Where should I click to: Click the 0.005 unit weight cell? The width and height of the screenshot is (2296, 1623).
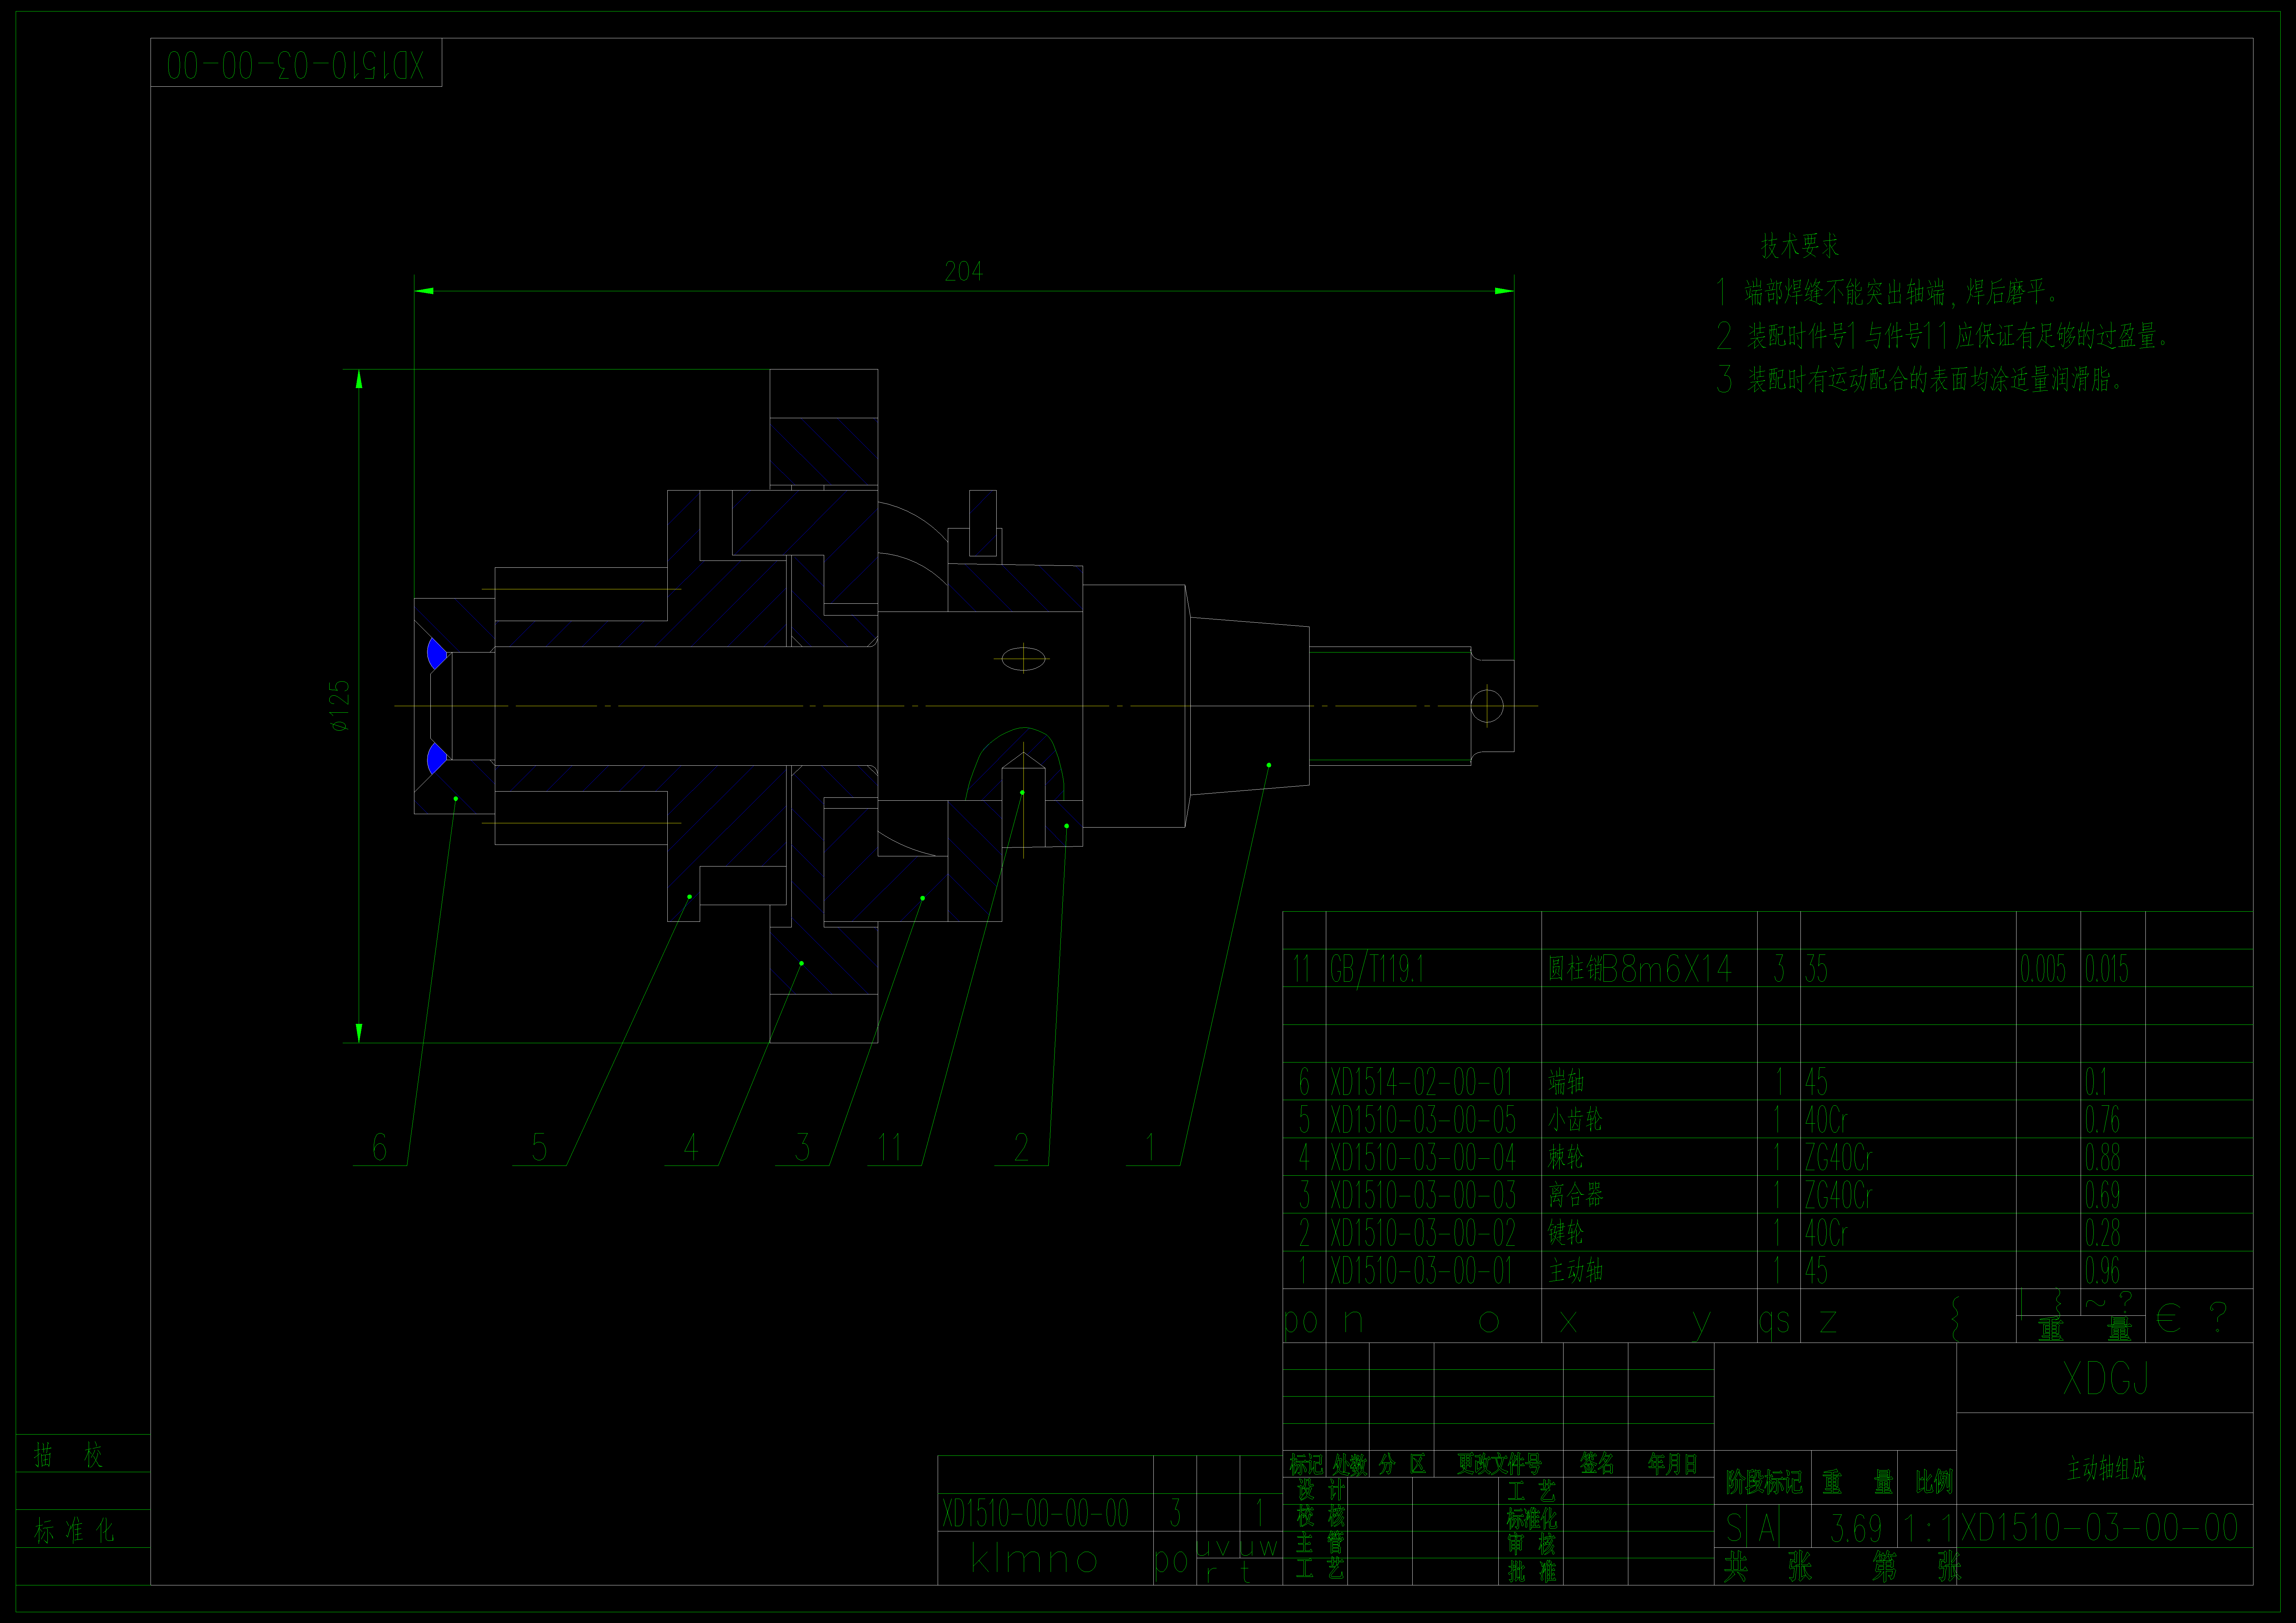point(2043,968)
